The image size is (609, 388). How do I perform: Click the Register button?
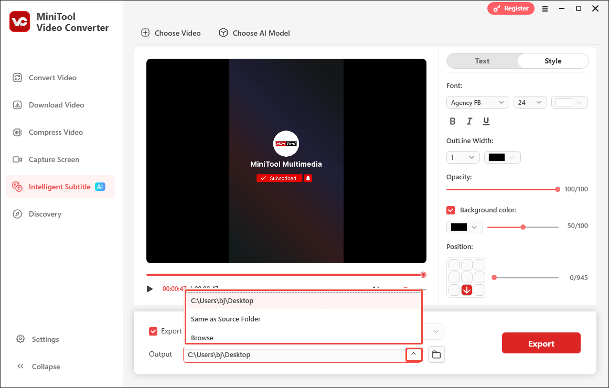(x=511, y=8)
